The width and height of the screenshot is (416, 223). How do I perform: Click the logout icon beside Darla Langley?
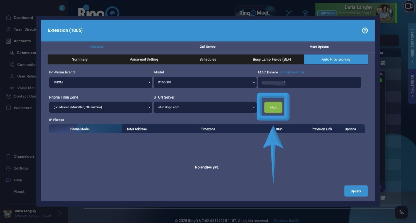[60, 213]
